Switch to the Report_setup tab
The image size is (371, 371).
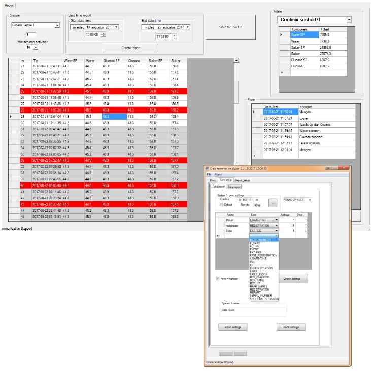242,180
